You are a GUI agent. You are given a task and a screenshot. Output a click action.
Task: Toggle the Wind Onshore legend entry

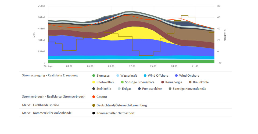tap(187, 76)
